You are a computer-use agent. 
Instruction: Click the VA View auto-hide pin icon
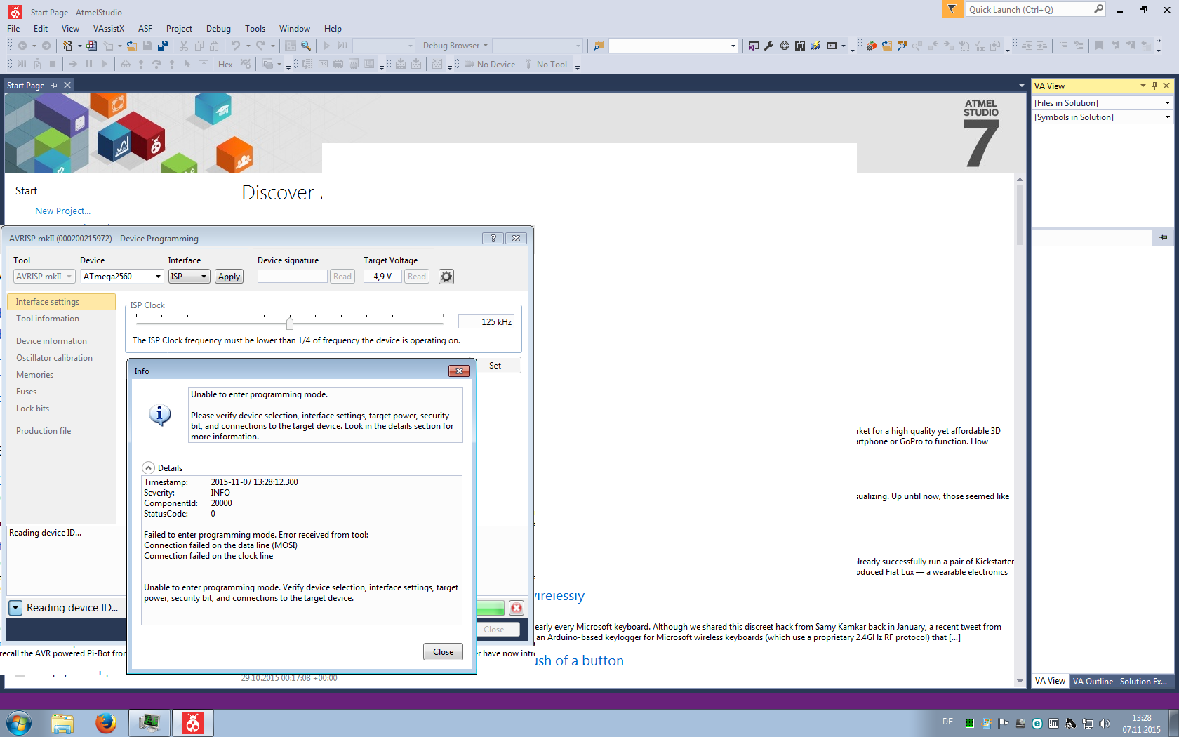click(1154, 86)
